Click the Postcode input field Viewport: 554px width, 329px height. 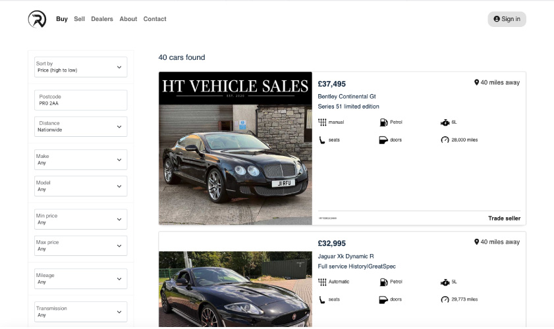pyautogui.click(x=80, y=100)
